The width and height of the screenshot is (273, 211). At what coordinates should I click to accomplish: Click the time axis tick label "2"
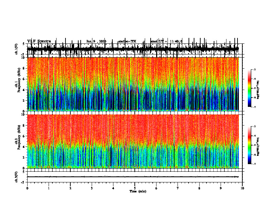70,188
